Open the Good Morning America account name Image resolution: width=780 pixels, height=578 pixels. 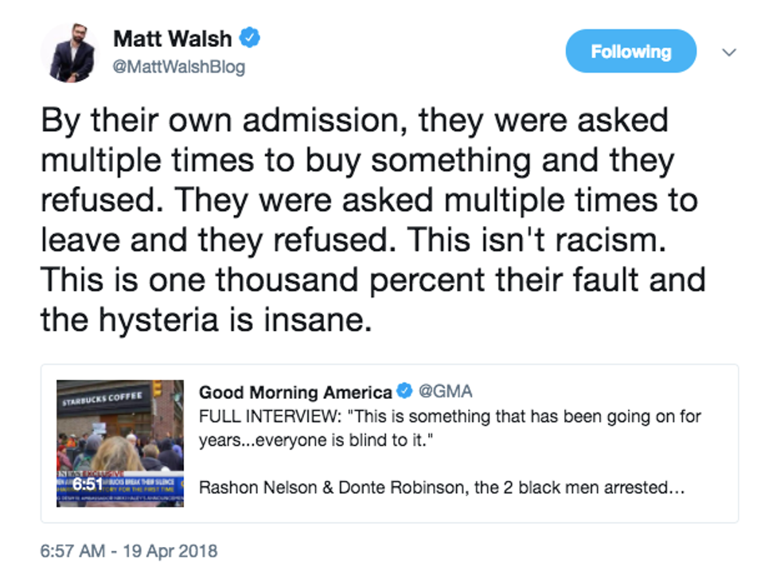tap(294, 392)
